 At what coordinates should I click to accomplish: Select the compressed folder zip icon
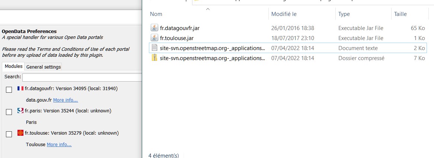[x=154, y=58]
